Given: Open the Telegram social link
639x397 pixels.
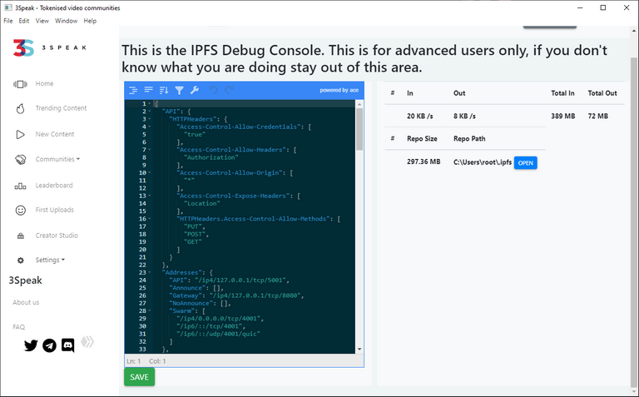Looking at the screenshot, I should click(49, 345).
